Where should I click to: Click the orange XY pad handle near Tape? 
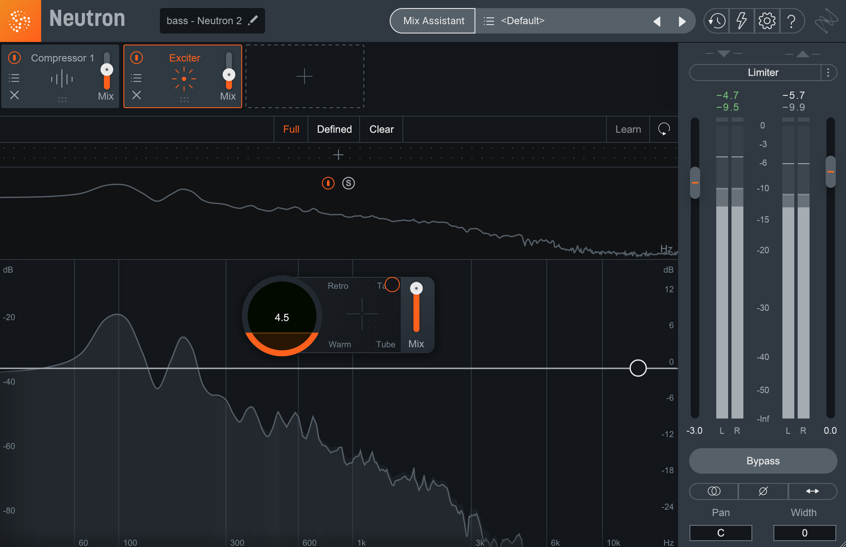point(392,285)
